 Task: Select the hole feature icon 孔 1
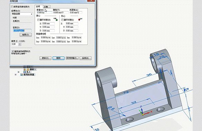pyautogui.click(x=25, y=72)
